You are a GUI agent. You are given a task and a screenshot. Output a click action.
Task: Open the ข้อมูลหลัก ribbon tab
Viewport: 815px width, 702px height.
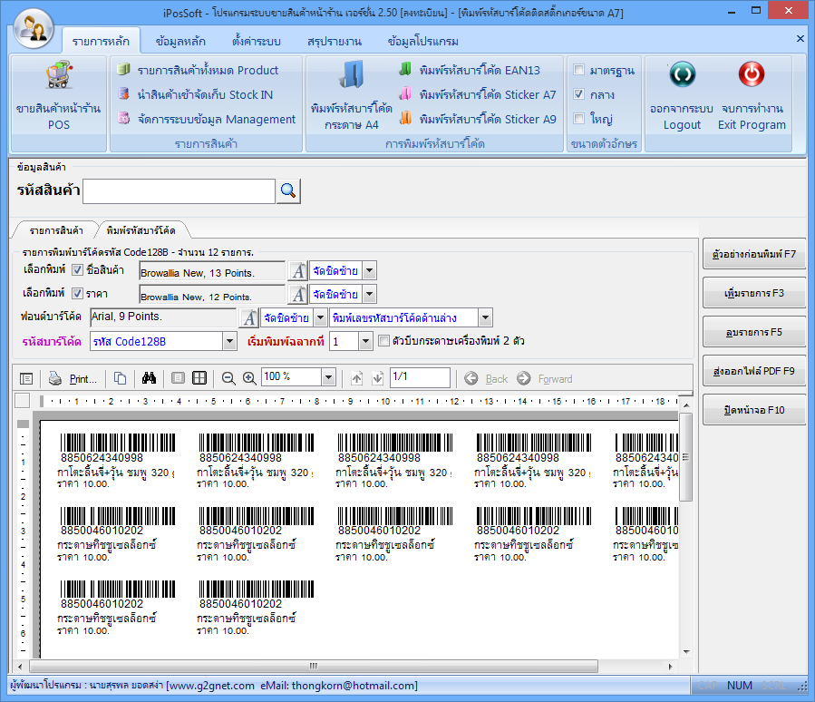click(x=180, y=41)
